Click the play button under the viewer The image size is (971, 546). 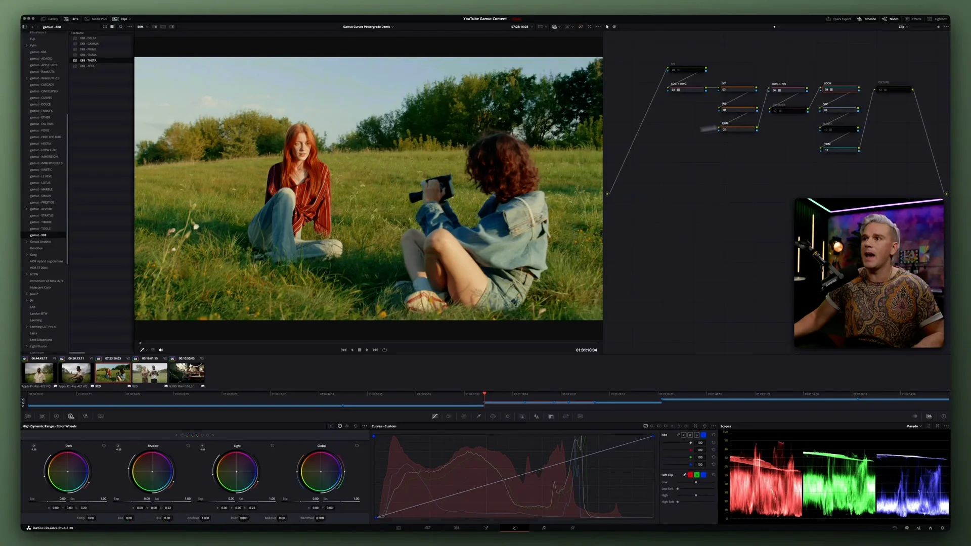tap(367, 350)
